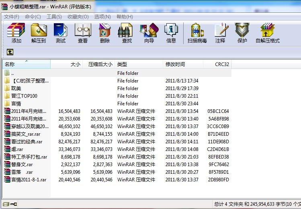Select the 耽美 folder icon
The width and height of the screenshot is (301, 209).
click(x=7, y=88)
